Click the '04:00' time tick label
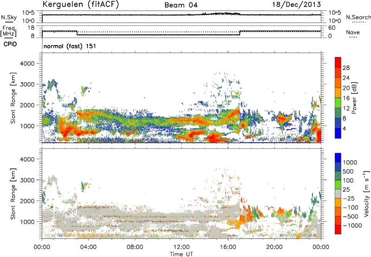371x257 pixels. 88,247
